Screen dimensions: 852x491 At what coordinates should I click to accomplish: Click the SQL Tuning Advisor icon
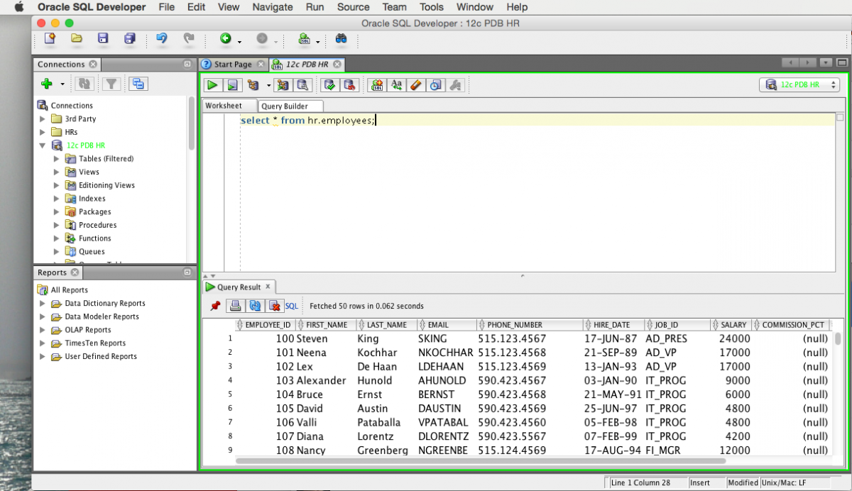(303, 85)
